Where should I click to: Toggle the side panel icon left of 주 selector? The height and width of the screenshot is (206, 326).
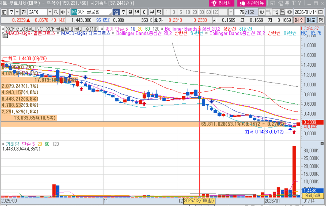point(4,12)
